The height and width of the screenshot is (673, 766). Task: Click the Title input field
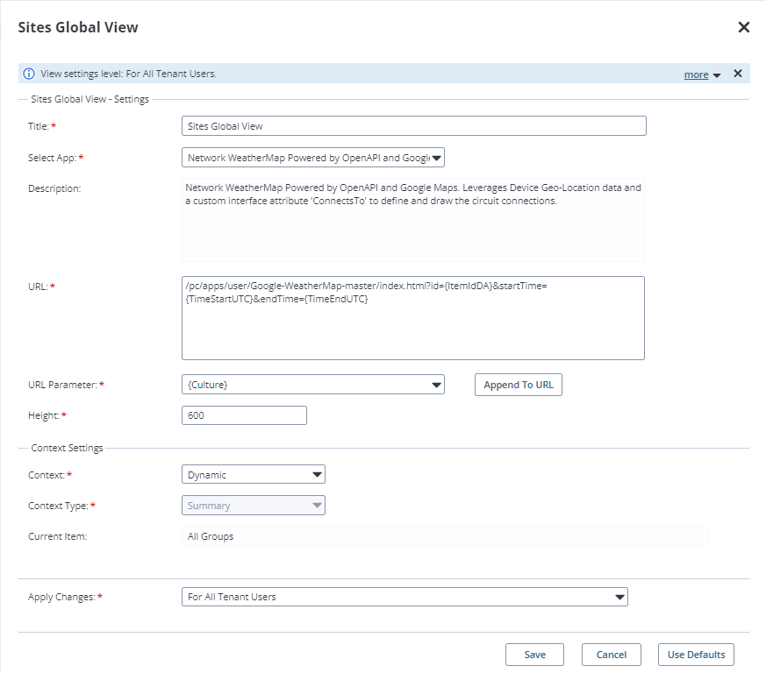(413, 126)
